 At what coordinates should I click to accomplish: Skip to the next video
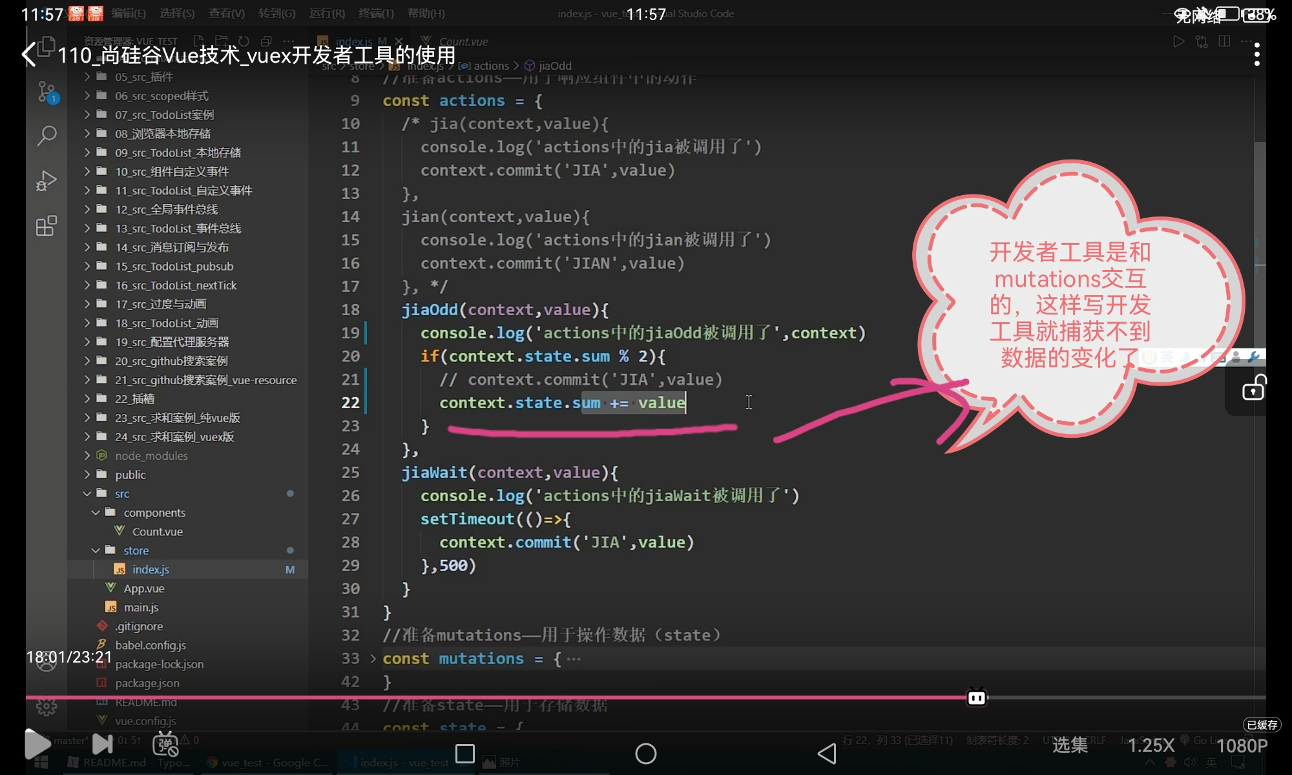pos(102,744)
